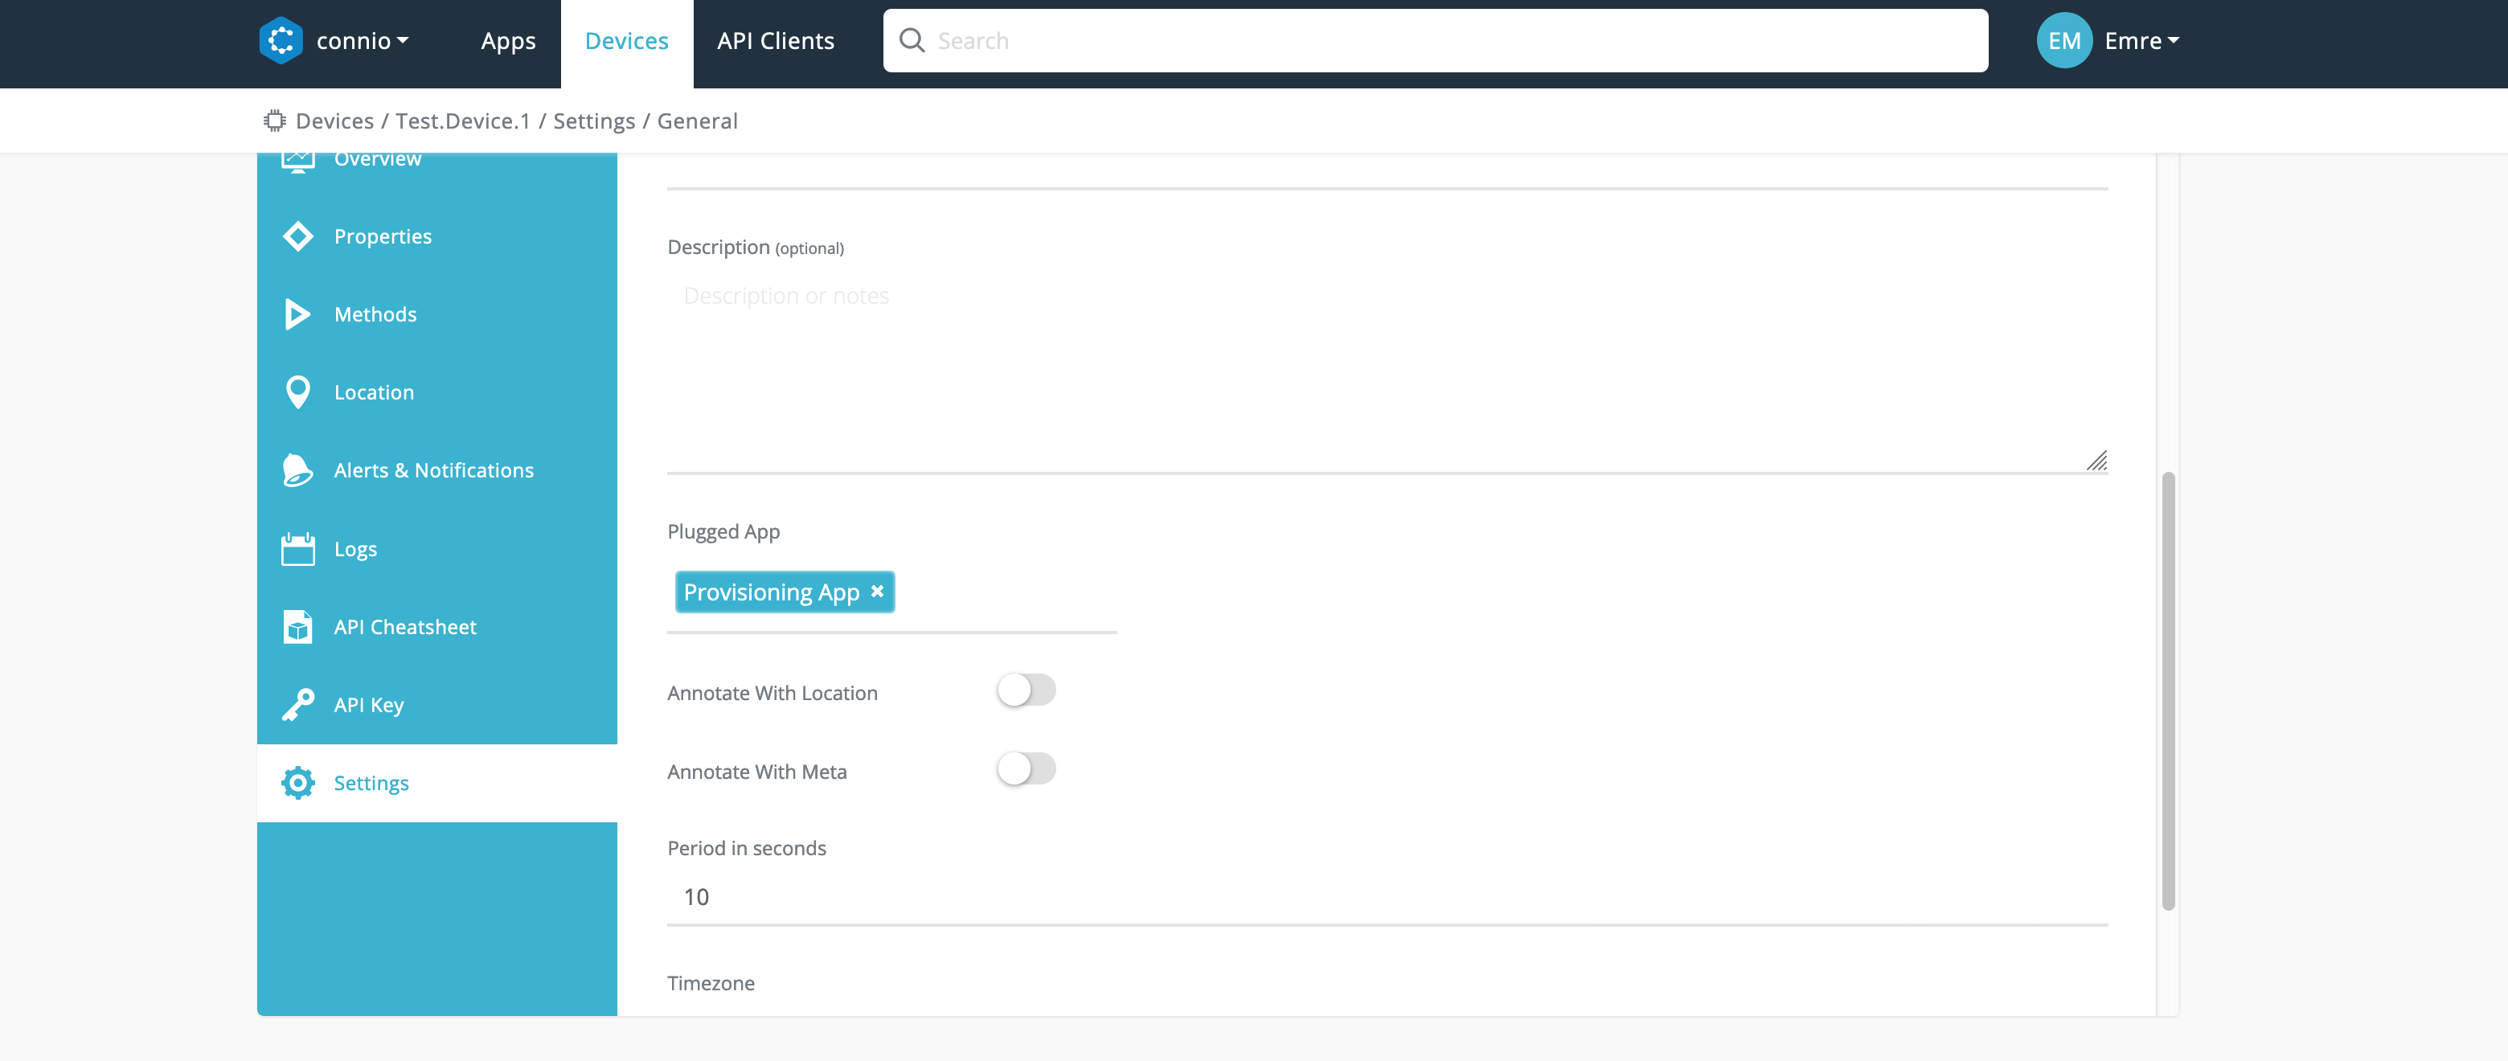Remove the Provisioning App tag
Screen dimensions: 2508x1061
pyautogui.click(x=877, y=591)
